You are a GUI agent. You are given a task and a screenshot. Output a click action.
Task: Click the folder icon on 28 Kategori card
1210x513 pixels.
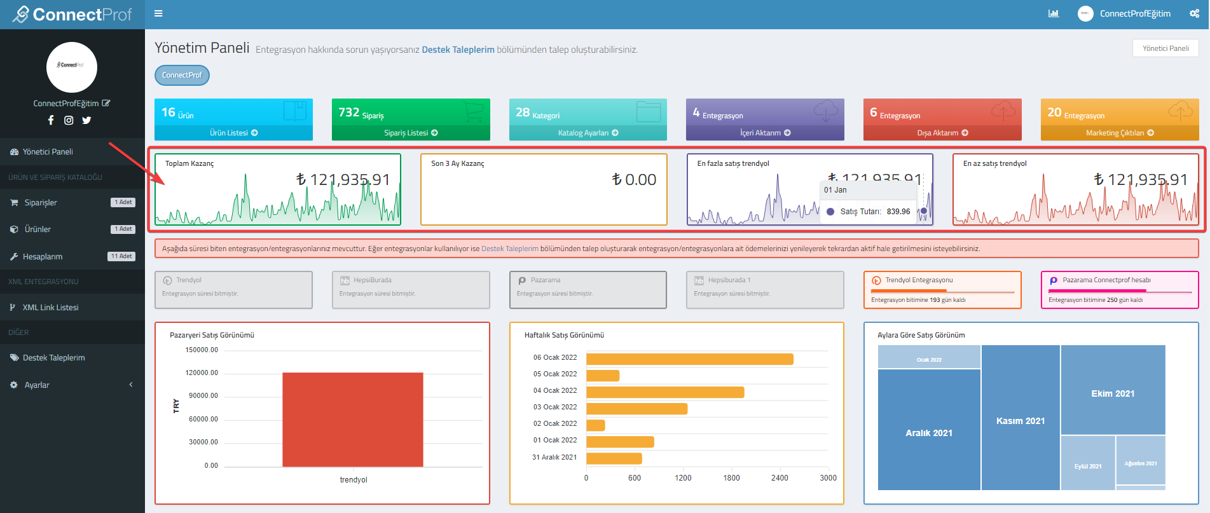click(x=649, y=112)
